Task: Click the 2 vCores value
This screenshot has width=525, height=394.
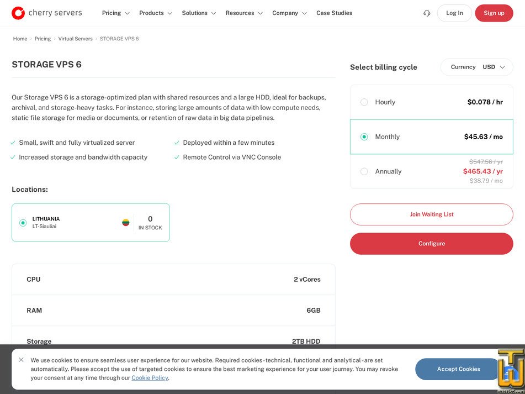Action: pos(307,280)
